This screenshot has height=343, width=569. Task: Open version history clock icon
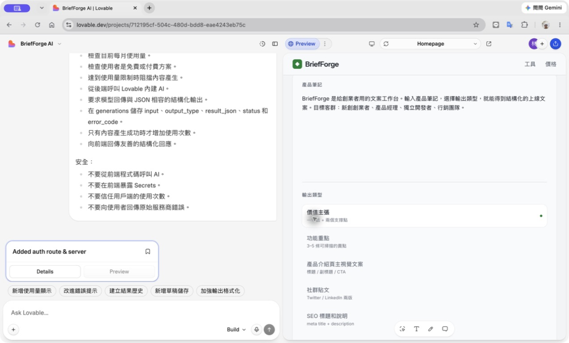pos(262,43)
